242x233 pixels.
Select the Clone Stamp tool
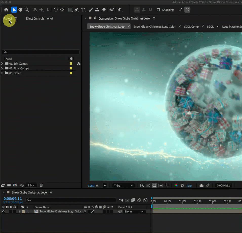point(97,10)
